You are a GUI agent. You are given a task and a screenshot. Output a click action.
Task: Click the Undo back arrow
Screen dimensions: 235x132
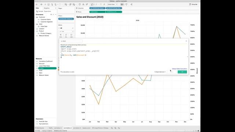[x=41, y=4]
